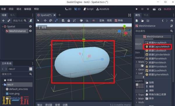Switch to the Node (节点) Inspector tab

point(146,15)
